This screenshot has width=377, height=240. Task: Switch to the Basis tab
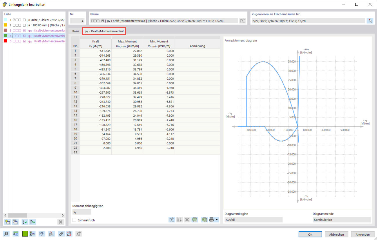[76, 31]
